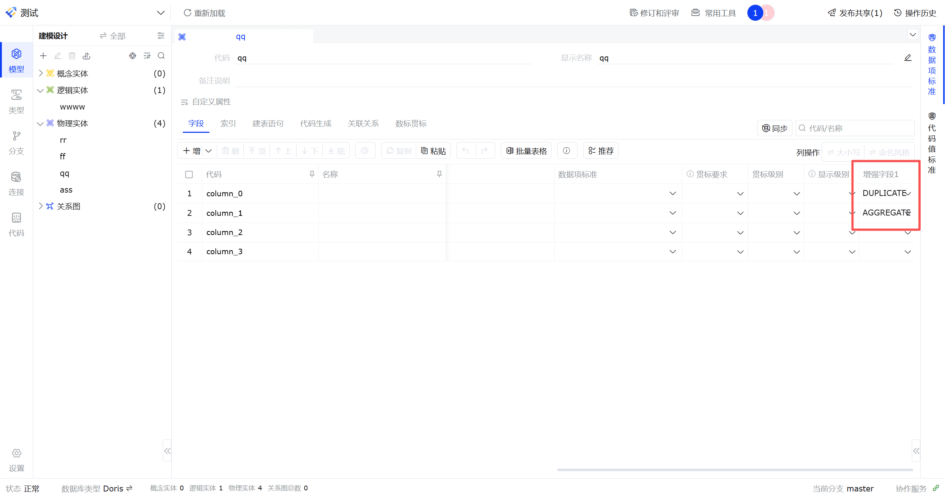Switch to the 建表语句 tab

268,124
